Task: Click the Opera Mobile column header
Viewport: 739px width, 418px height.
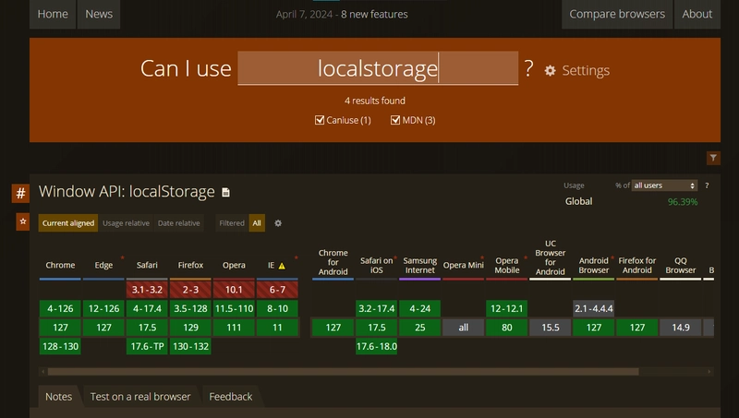Action: click(x=506, y=266)
